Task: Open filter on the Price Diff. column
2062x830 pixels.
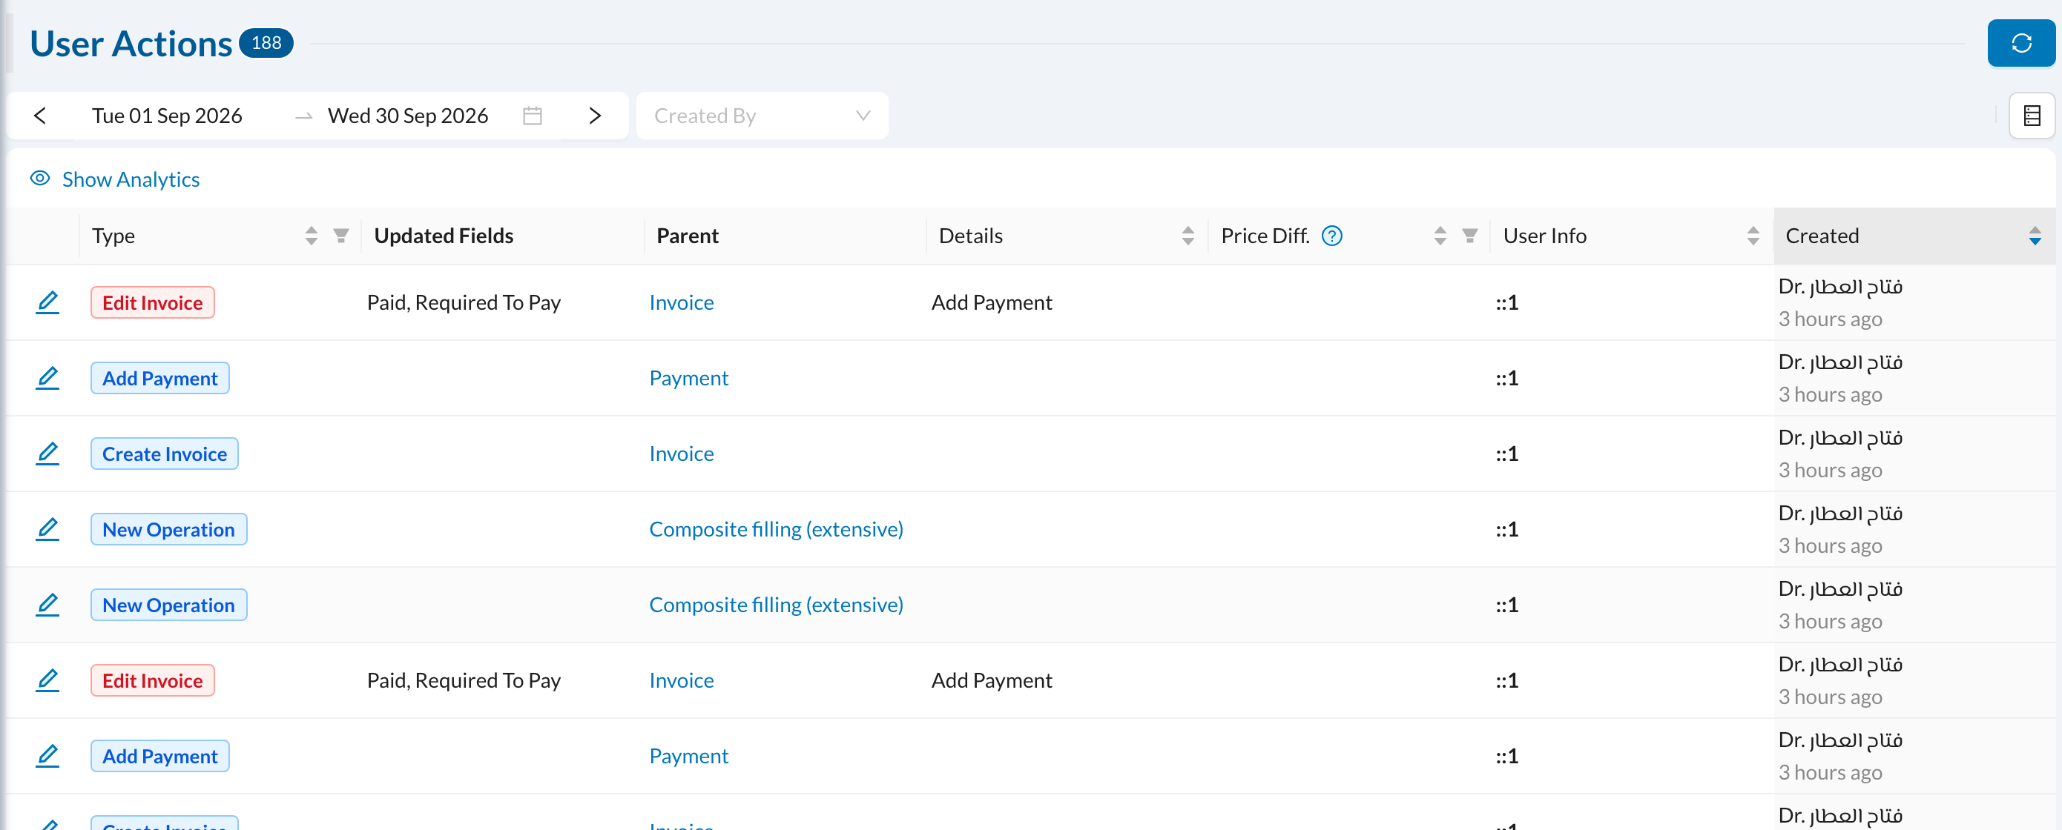Action: coord(1469,236)
